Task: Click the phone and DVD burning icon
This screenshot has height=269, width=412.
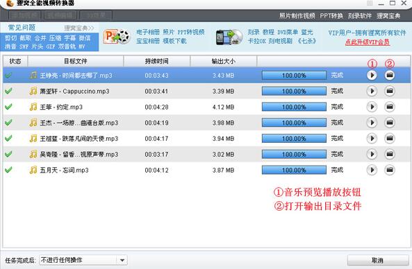Action: 229,37
